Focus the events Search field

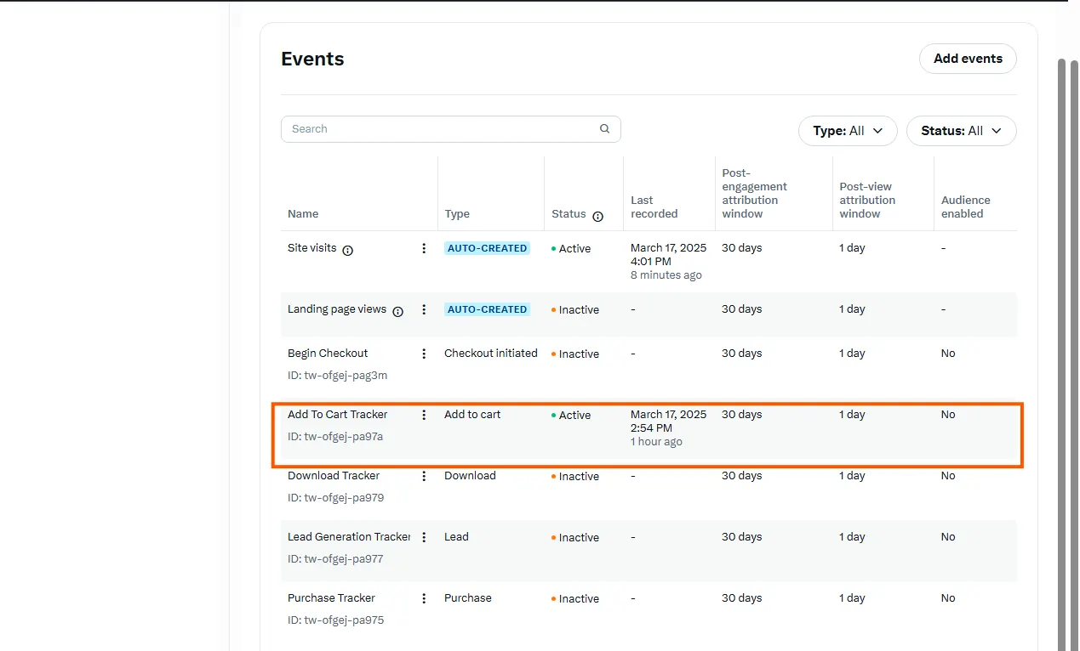pyautogui.click(x=451, y=129)
